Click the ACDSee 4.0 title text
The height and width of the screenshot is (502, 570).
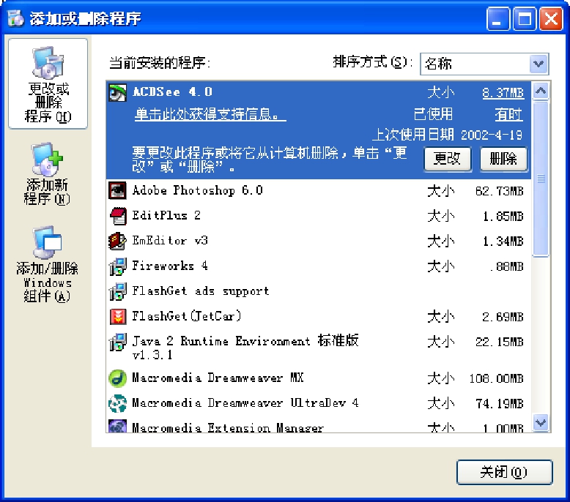pyautogui.click(x=172, y=91)
